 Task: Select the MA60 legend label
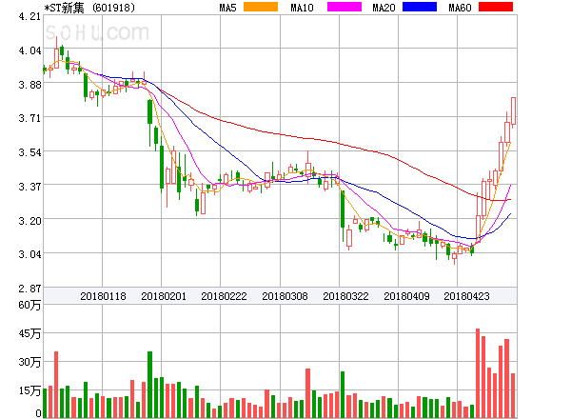point(460,8)
